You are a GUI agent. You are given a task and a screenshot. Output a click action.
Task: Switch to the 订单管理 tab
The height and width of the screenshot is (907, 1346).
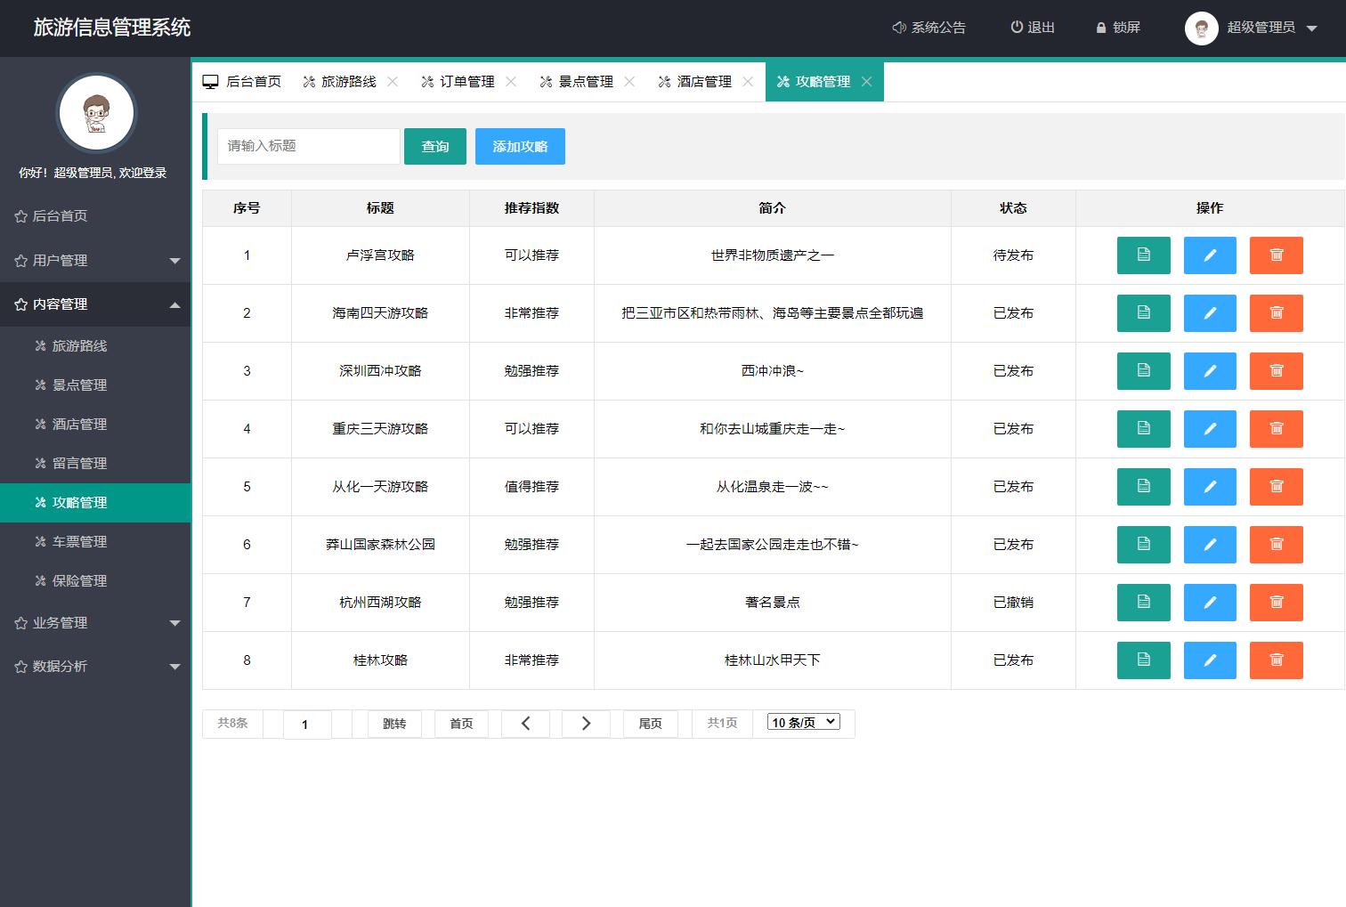point(466,81)
